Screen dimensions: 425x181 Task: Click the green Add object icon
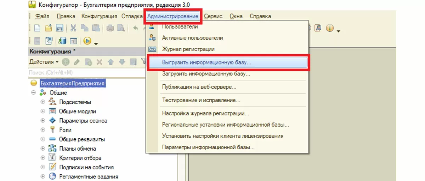pyautogui.click(x=66, y=62)
